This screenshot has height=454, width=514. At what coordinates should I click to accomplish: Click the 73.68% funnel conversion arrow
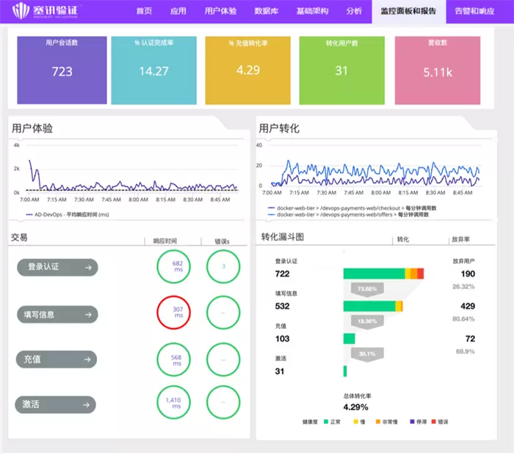tap(367, 289)
